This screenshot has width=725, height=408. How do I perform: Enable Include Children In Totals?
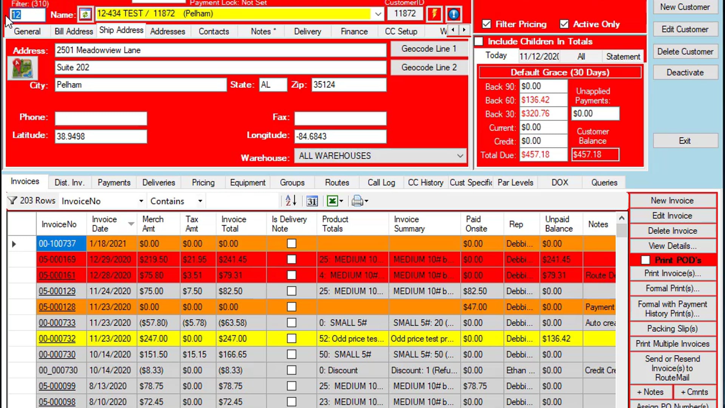[479, 41]
